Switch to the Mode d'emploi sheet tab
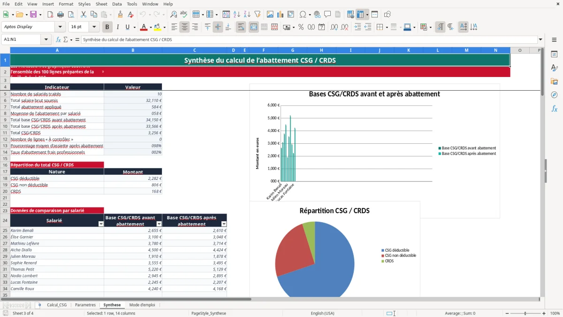Image resolution: width=563 pixels, height=317 pixels. [x=142, y=305]
